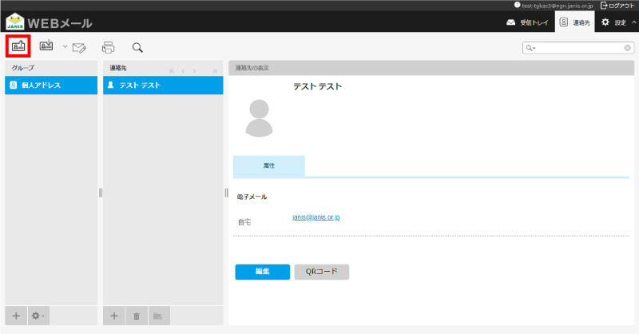The width and height of the screenshot is (639, 334).
Task: Click the JANIS WEBメール logo
Action: point(49,22)
